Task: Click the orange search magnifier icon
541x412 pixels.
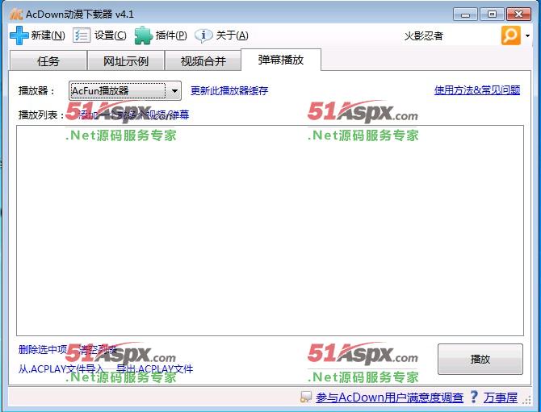Action: (510, 35)
